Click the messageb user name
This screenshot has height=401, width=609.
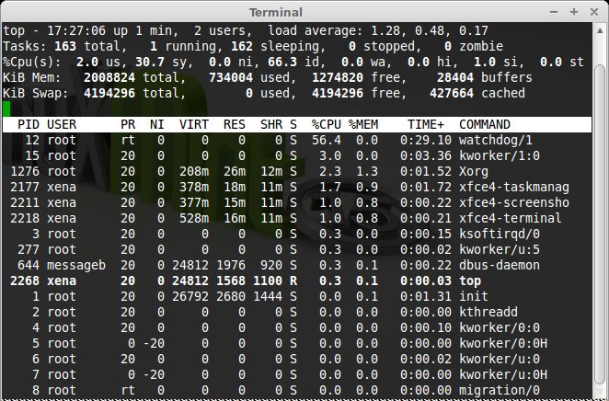tap(76, 265)
